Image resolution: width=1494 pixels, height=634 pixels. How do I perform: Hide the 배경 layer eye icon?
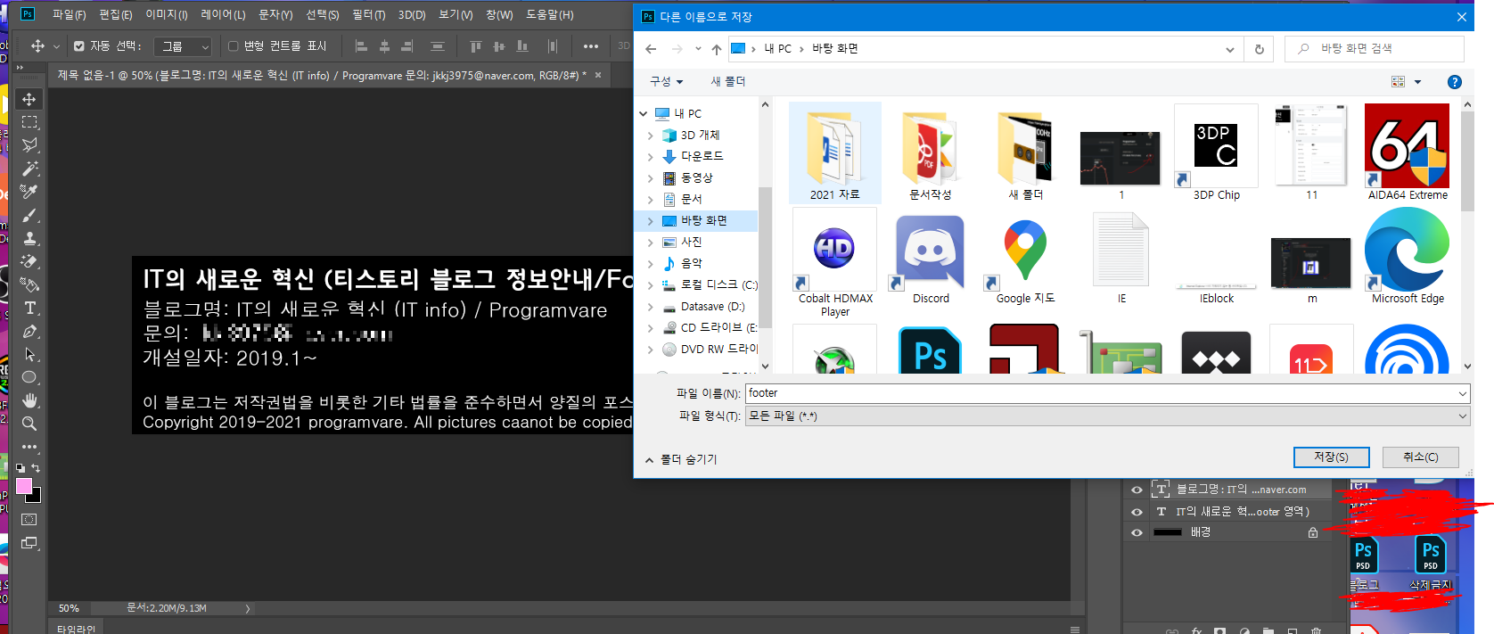pyautogui.click(x=1137, y=532)
